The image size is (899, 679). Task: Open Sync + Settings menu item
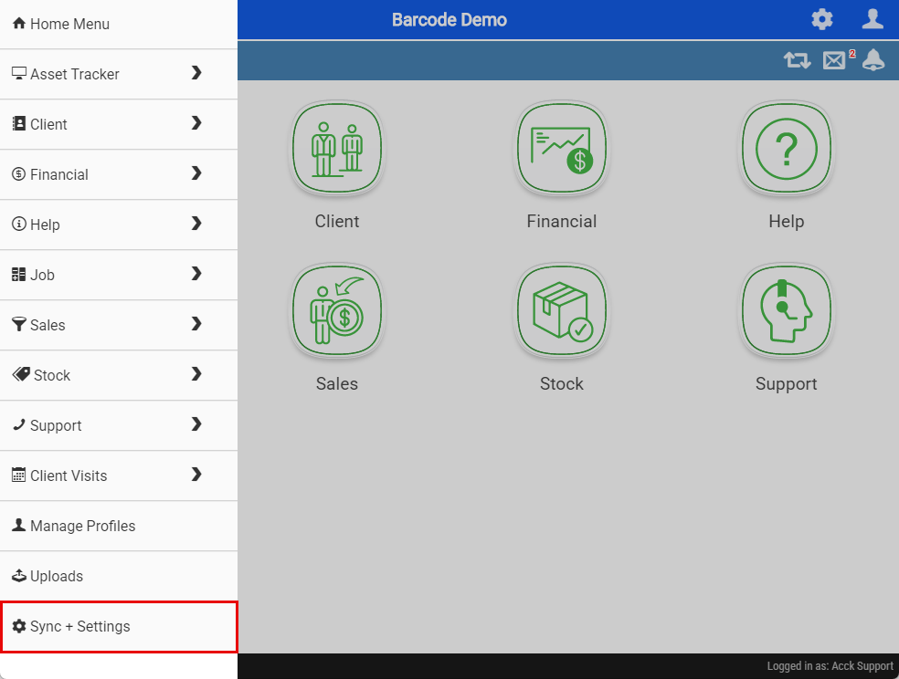tap(119, 627)
